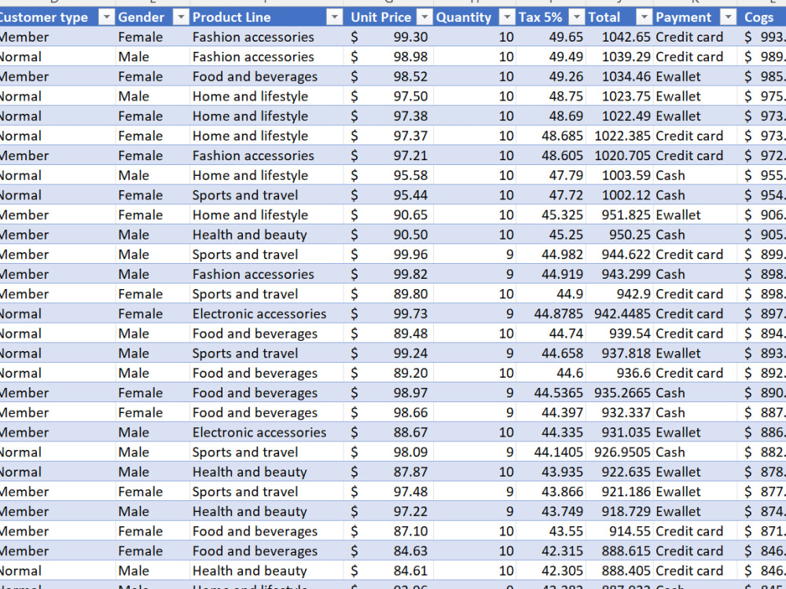Click the cell with total 1039.29
The width and height of the screenshot is (786, 589).
tap(619, 57)
